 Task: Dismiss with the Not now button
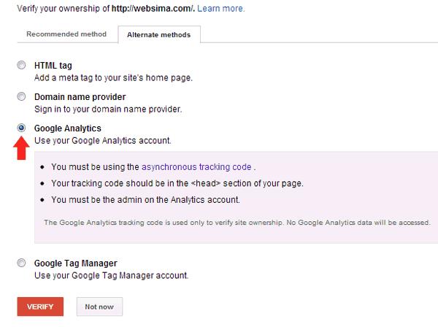[x=99, y=307]
